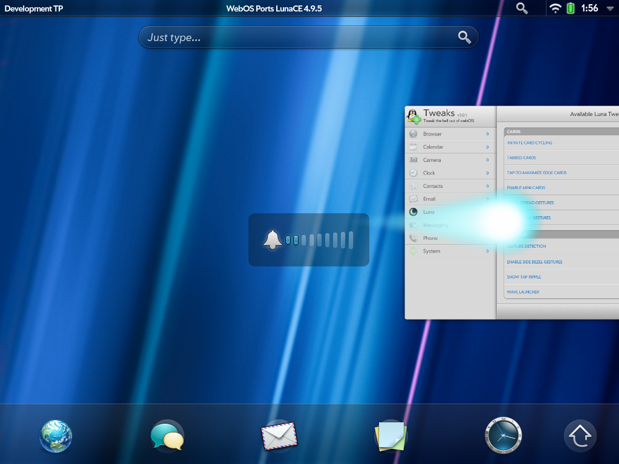Launch Messaging from the dock chat bubbles
This screenshot has width=619, height=464.
point(167,436)
